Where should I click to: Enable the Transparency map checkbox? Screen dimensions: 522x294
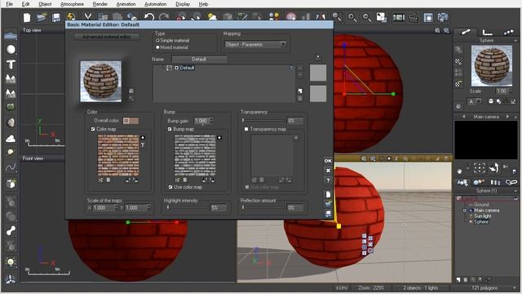coord(246,129)
